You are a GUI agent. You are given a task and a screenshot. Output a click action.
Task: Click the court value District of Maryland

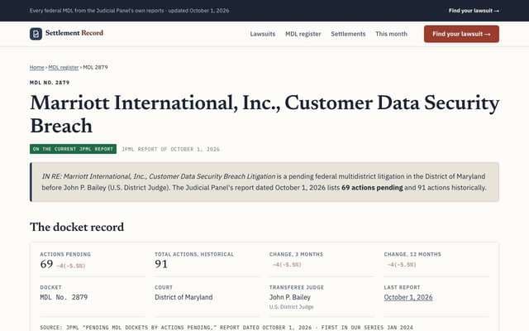[183, 297]
